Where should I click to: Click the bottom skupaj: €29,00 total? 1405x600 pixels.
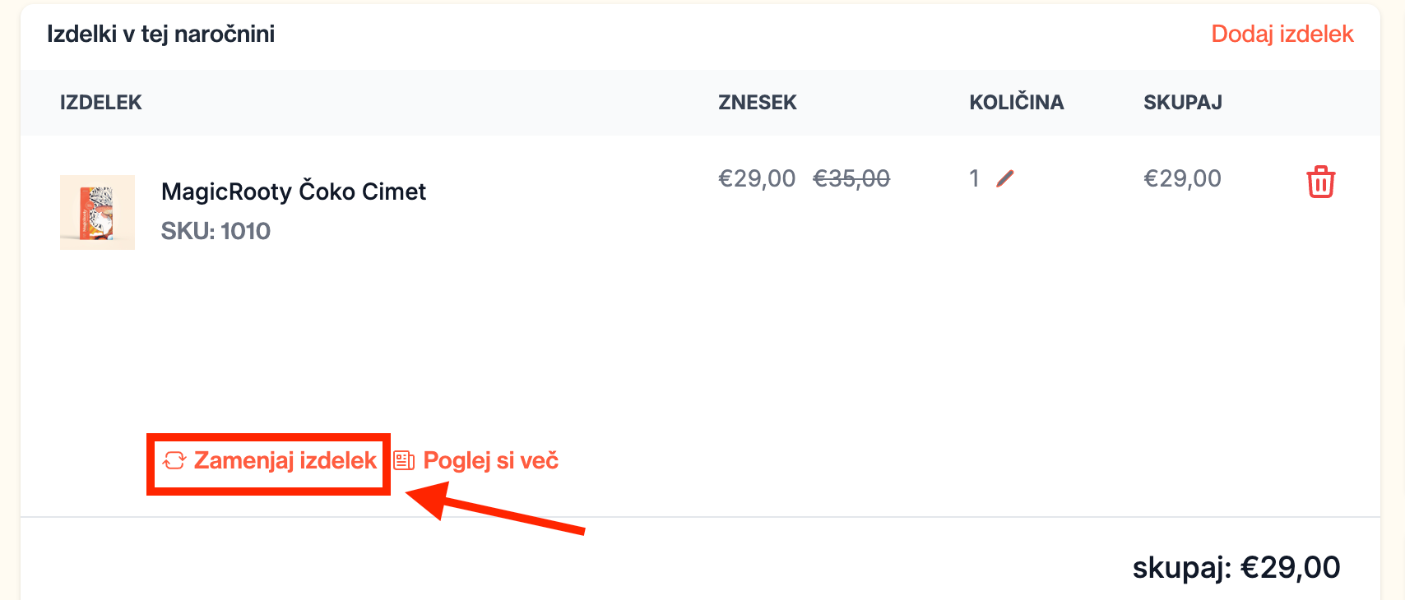pos(1236,567)
